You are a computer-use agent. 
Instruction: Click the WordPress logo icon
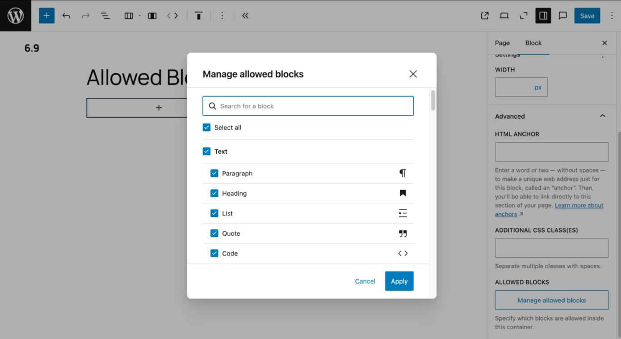click(16, 16)
